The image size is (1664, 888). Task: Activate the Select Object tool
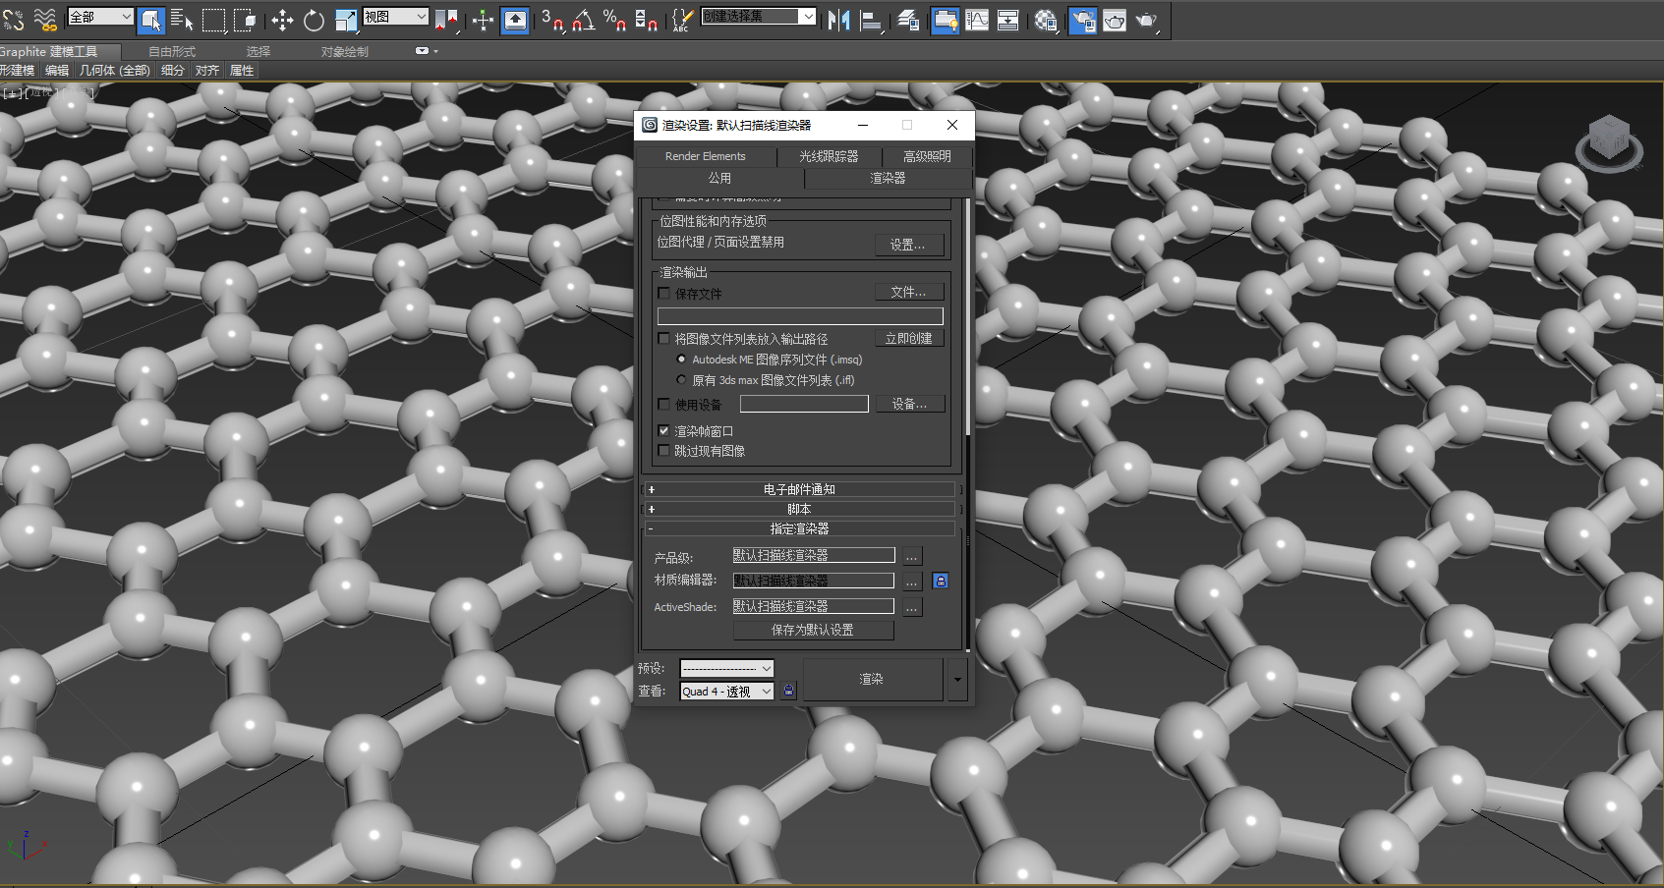[150, 20]
